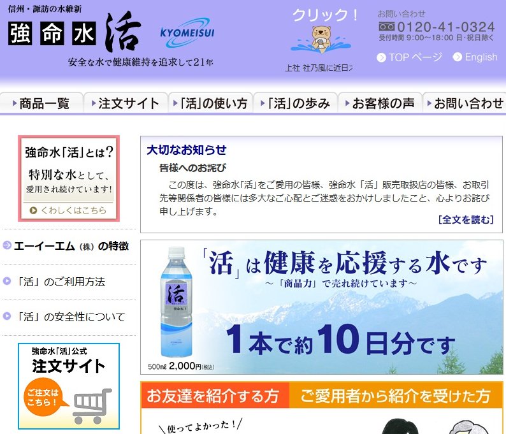Click the bullet icon beside 「活」のご利用方法
Viewport: 506px width, 434px height.
pos(7,281)
